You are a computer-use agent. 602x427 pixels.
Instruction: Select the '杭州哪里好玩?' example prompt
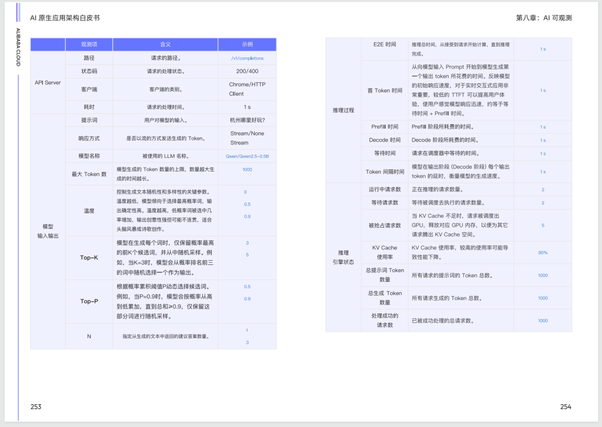247,120
